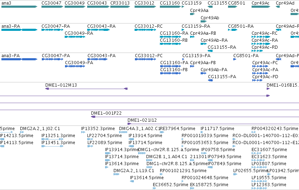
Task: Click the RE37964.5prime EST feature
Action: pyautogui.click(x=162, y=132)
